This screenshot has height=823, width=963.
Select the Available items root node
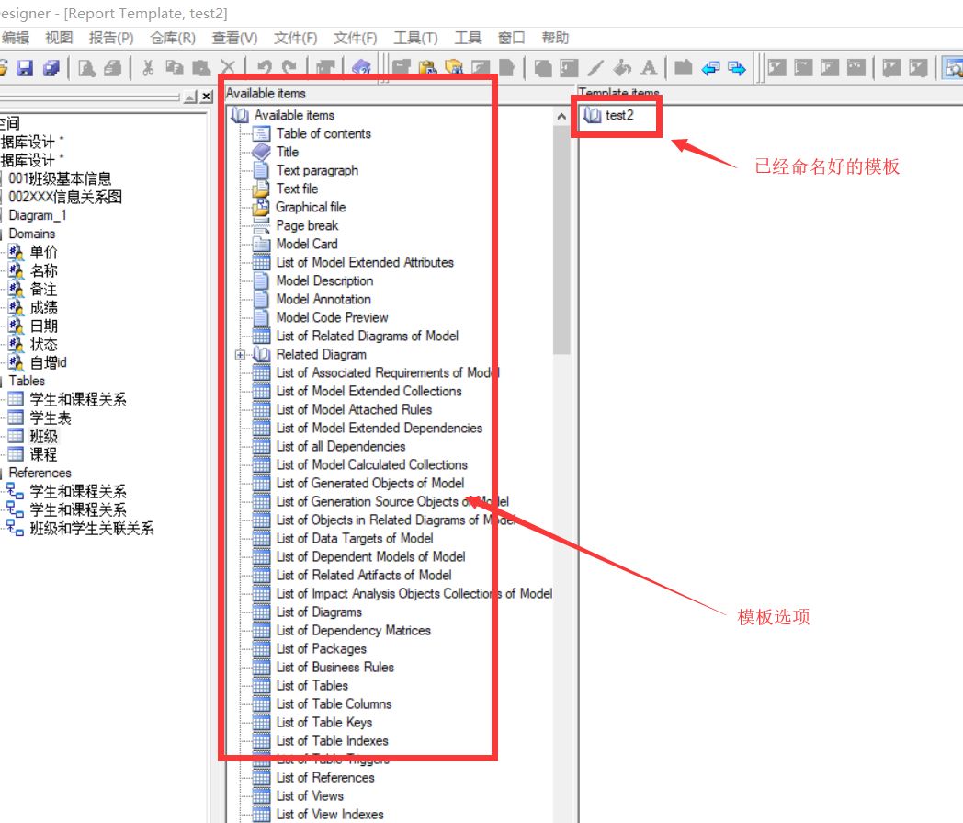(x=294, y=115)
